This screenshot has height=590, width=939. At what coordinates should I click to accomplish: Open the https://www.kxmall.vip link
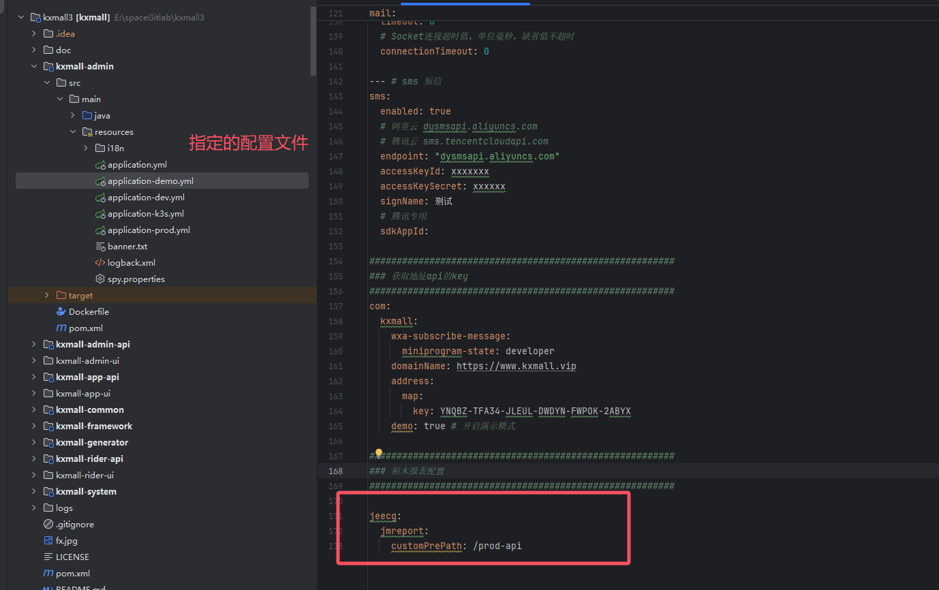click(516, 367)
